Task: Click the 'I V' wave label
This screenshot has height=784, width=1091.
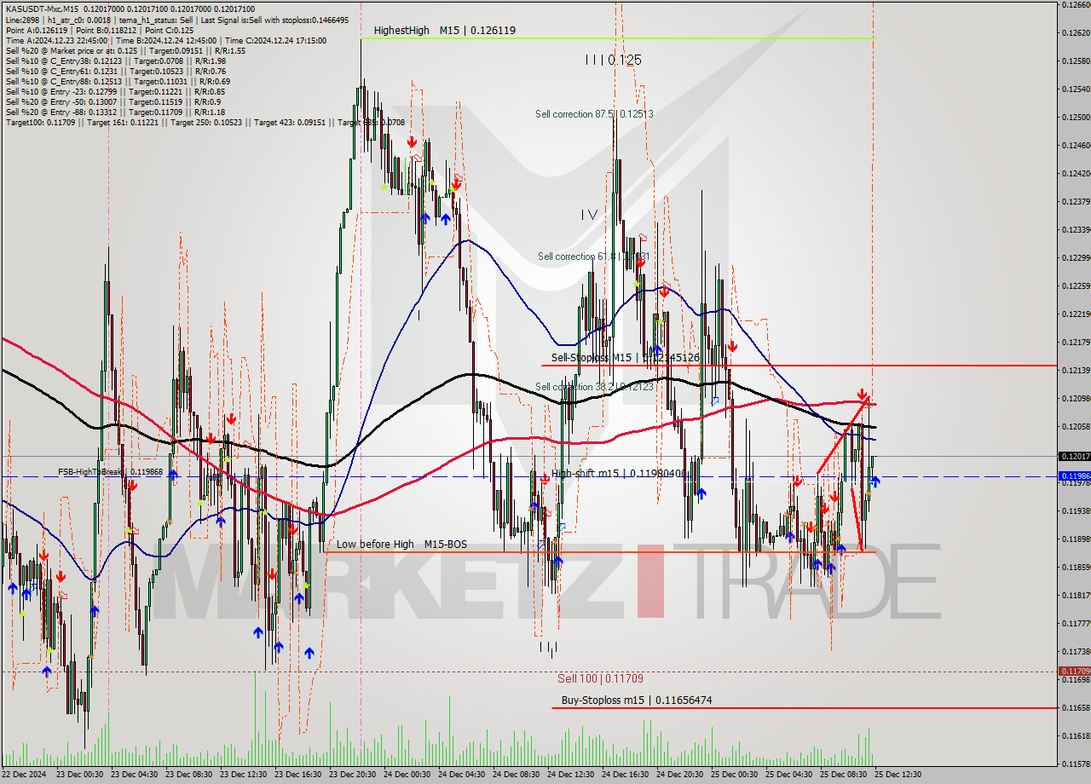Action: point(589,215)
